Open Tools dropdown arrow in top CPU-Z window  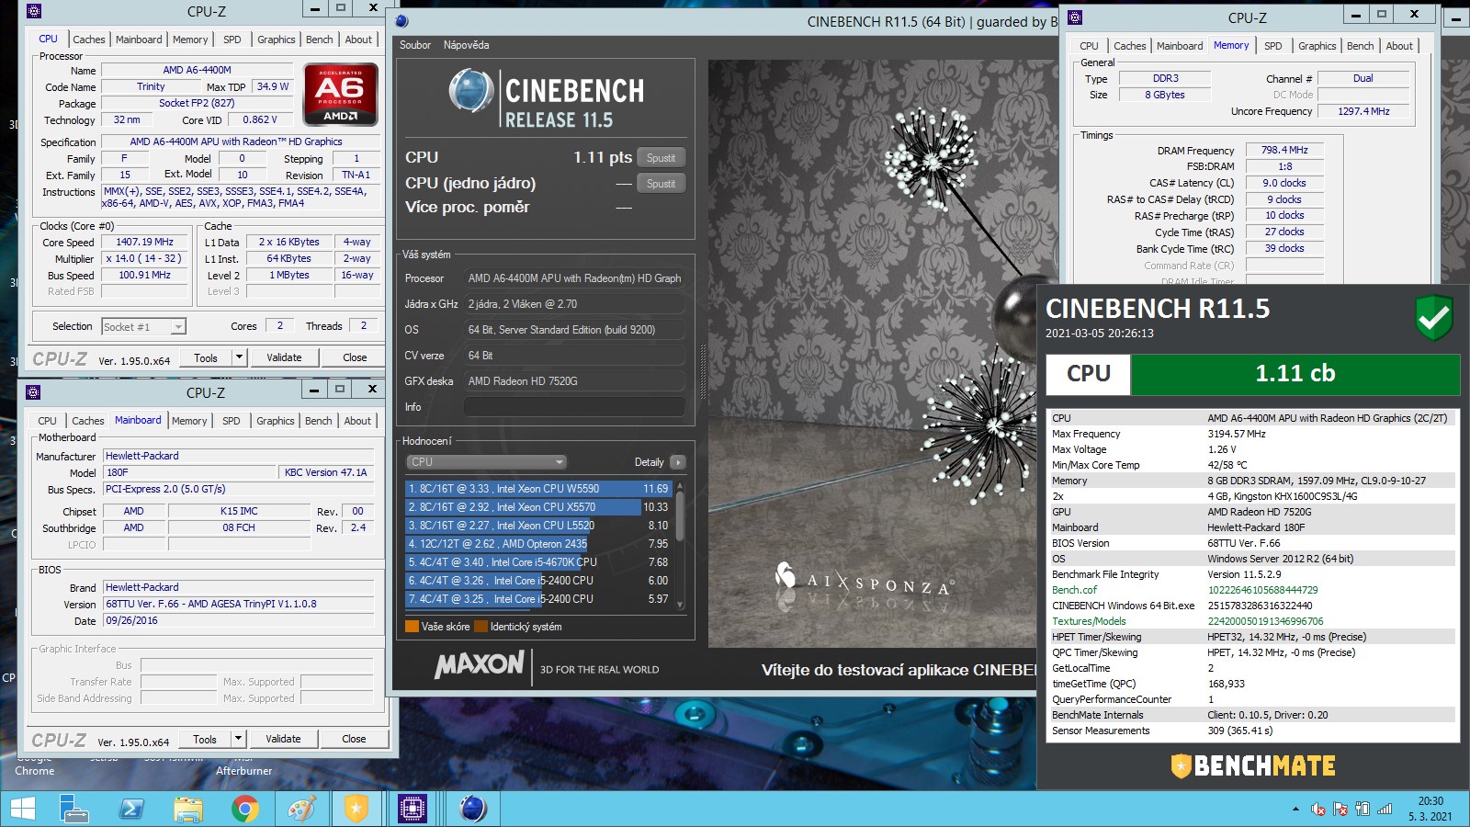click(x=239, y=357)
